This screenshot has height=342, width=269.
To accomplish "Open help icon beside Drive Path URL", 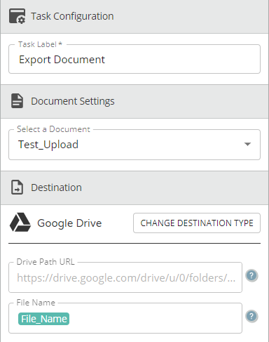I will (x=251, y=275).
